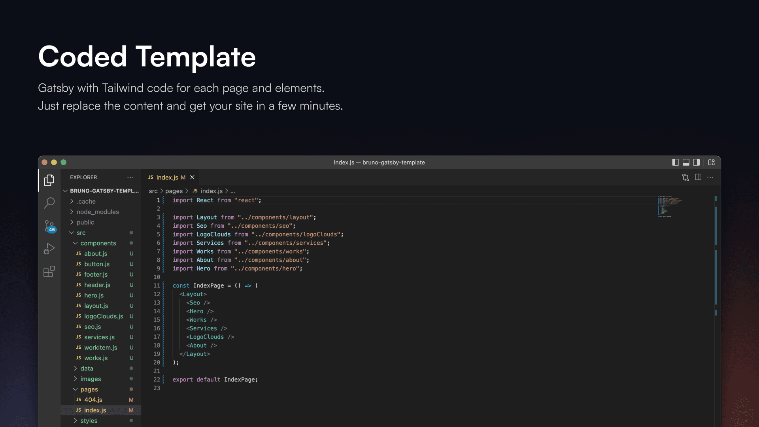Open seo.js in the explorer
This screenshot has width=759, height=427.
tap(101, 327)
